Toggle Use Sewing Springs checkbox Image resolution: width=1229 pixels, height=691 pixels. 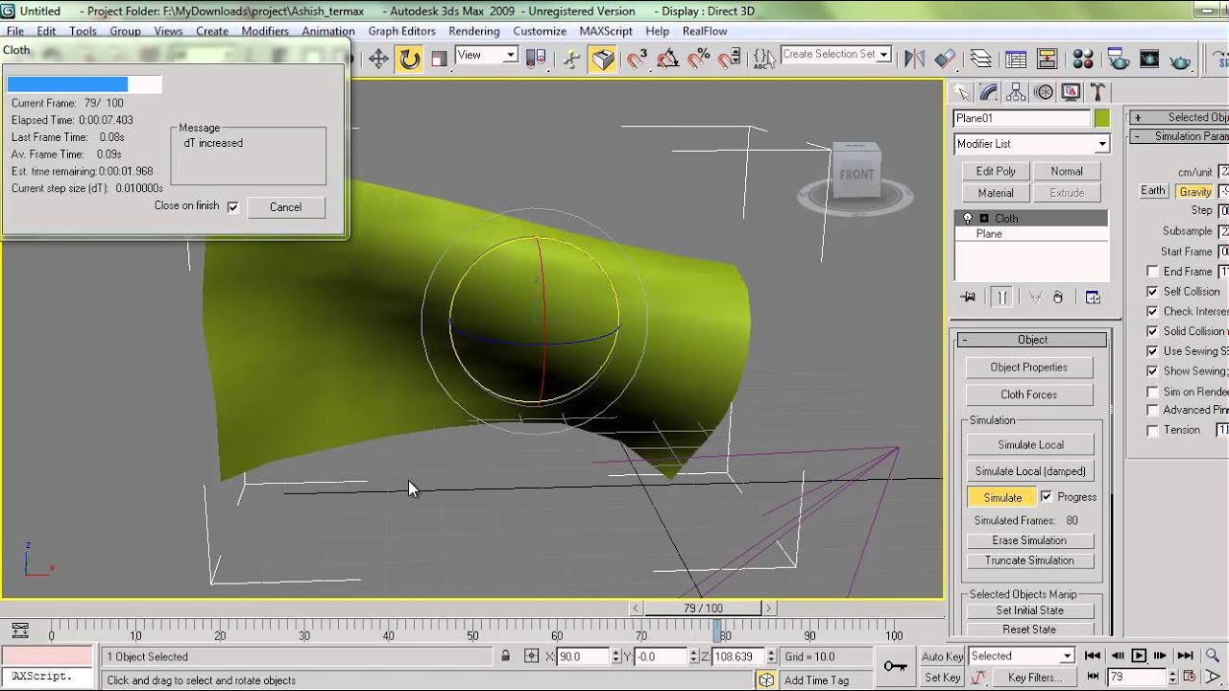(1152, 351)
